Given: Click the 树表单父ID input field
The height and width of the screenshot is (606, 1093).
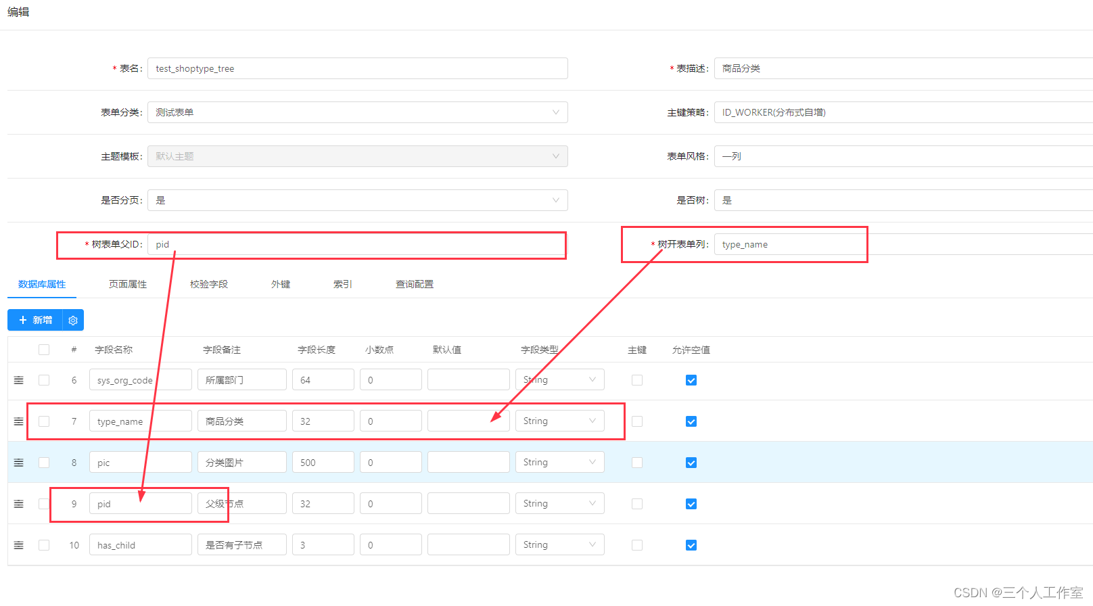Looking at the screenshot, I should click(x=358, y=244).
